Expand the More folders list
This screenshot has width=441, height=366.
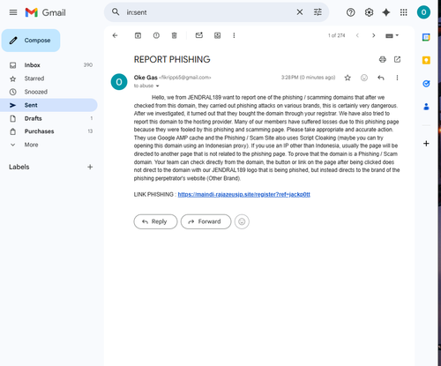tap(49, 145)
